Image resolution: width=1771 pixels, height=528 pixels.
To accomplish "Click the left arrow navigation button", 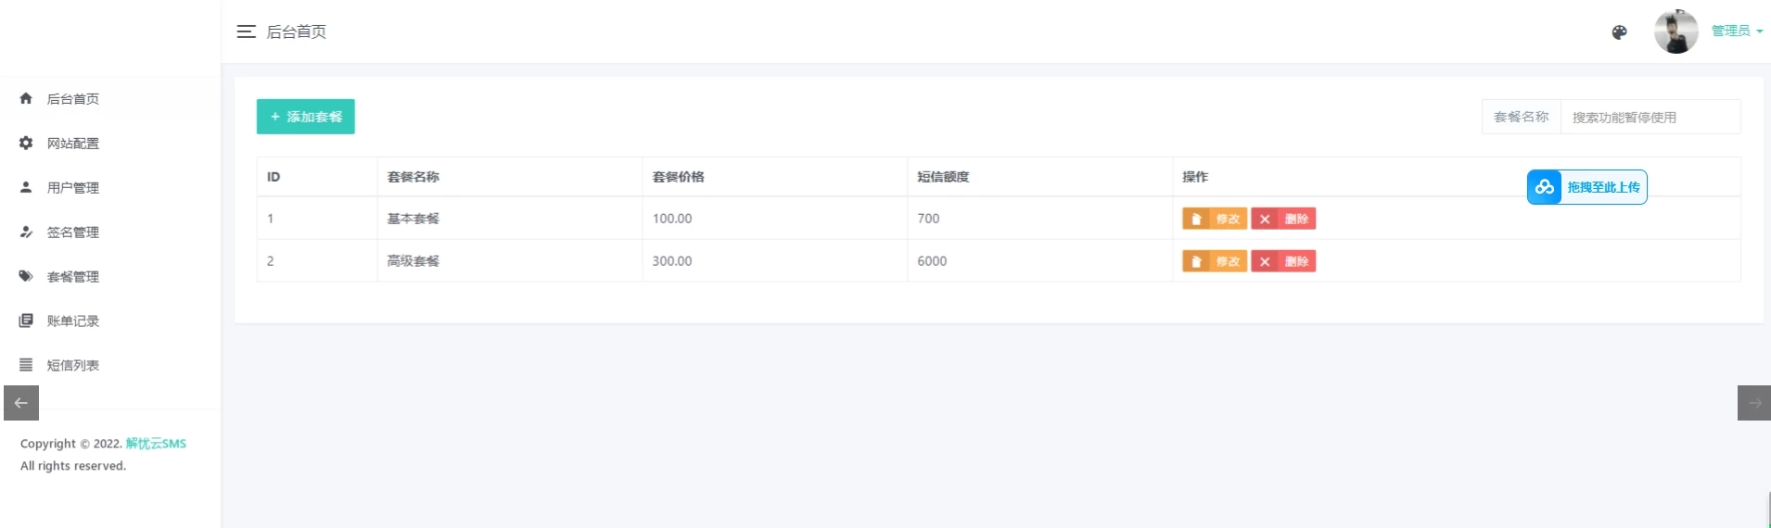I will coord(21,403).
